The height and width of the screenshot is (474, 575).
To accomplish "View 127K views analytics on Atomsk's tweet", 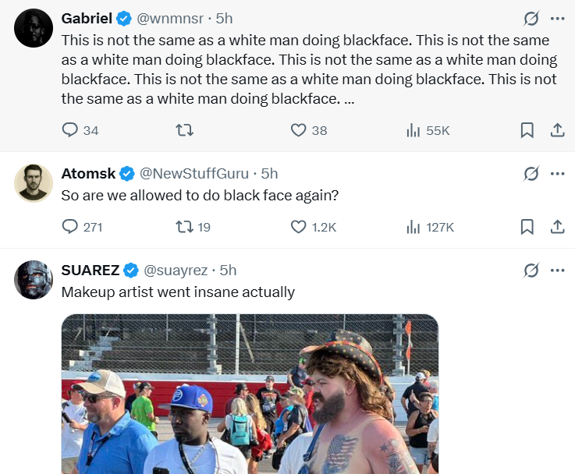I will [x=414, y=227].
